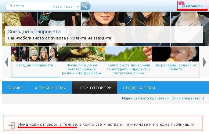Open Отговори notifications at top right
Screen dimensions: 209x134
point(194,6)
